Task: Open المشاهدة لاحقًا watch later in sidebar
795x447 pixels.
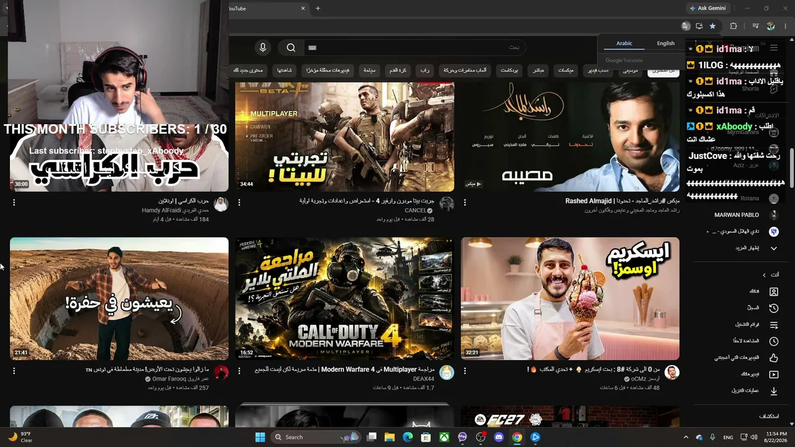Action: (740, 341)
